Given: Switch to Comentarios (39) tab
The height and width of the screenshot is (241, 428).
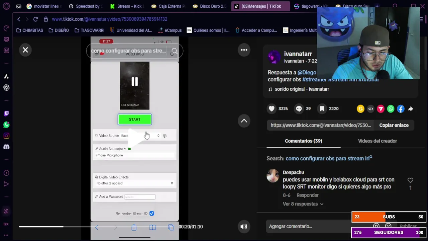Looking at the screenshot, I should [x=303, y=141].
